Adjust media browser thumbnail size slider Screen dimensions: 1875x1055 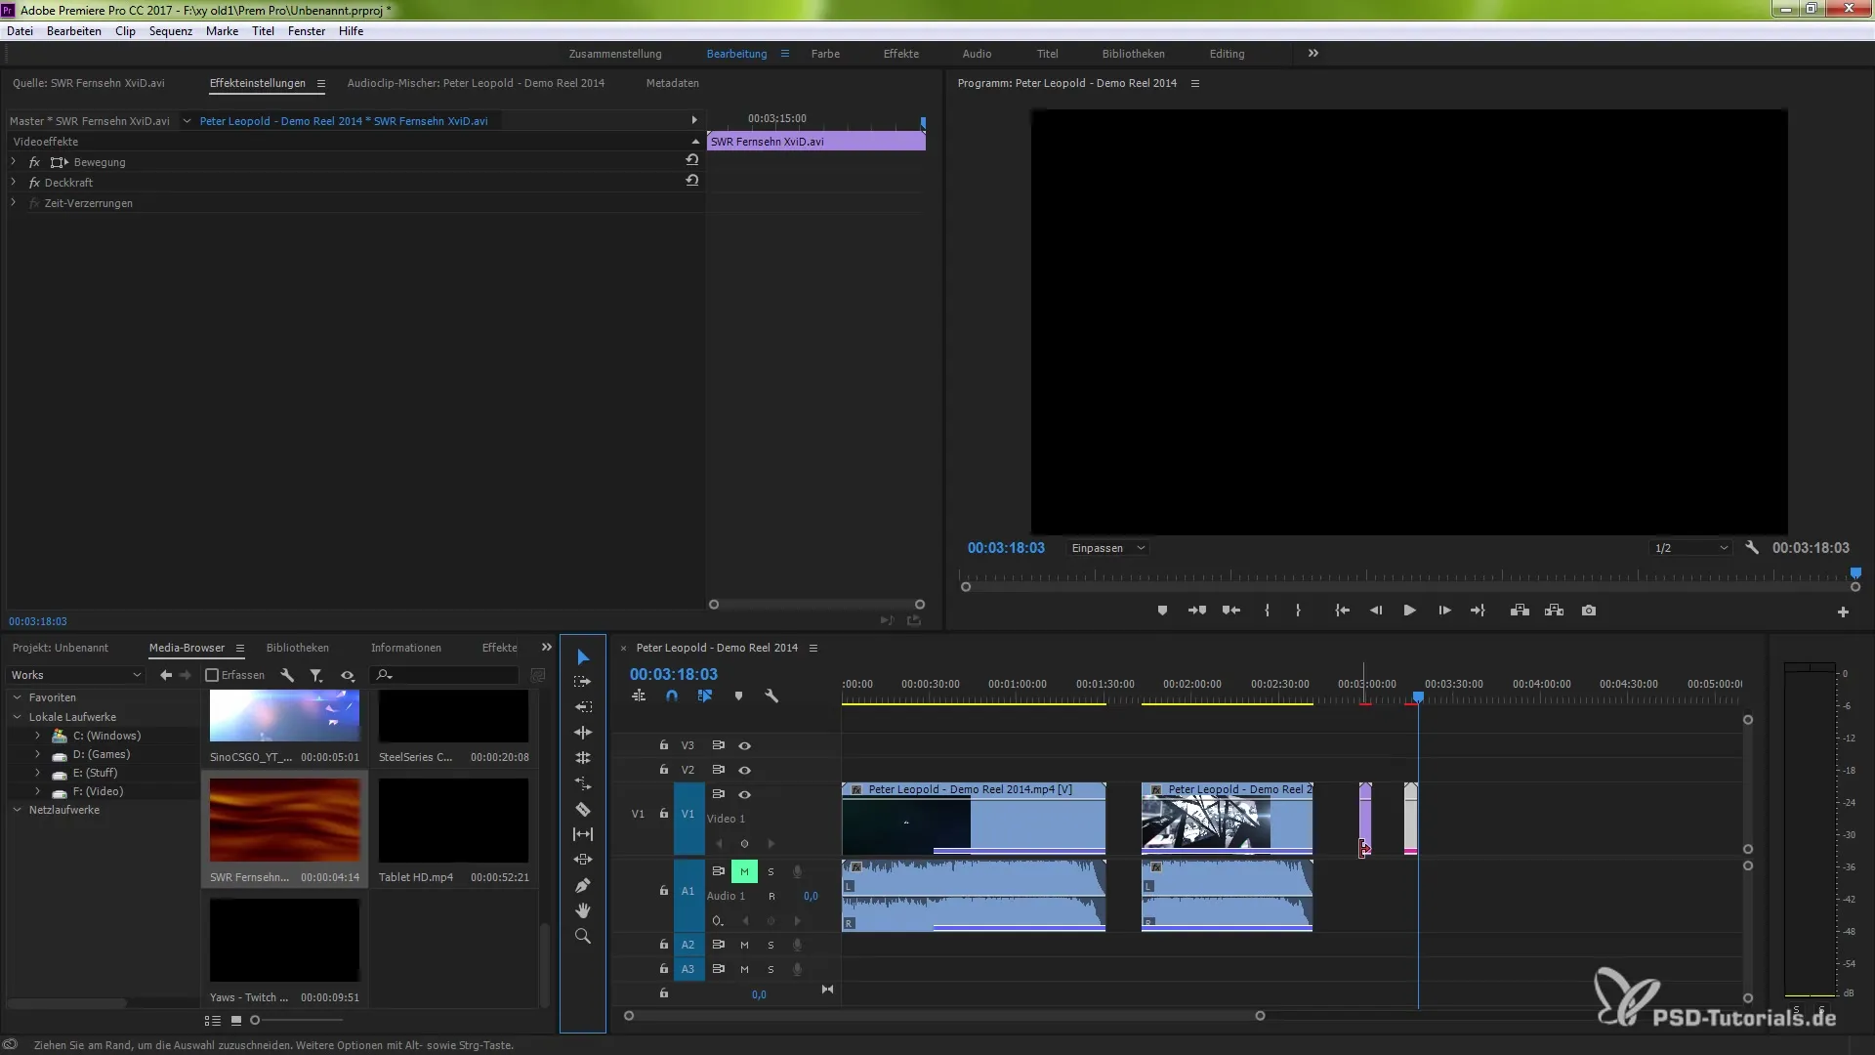tap(256, 1020)
